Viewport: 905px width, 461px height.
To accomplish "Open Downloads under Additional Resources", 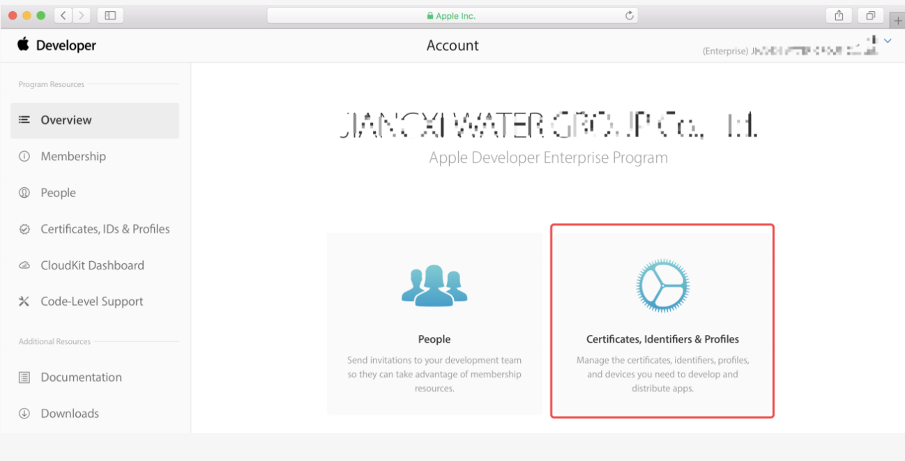I will click(70, 414).
